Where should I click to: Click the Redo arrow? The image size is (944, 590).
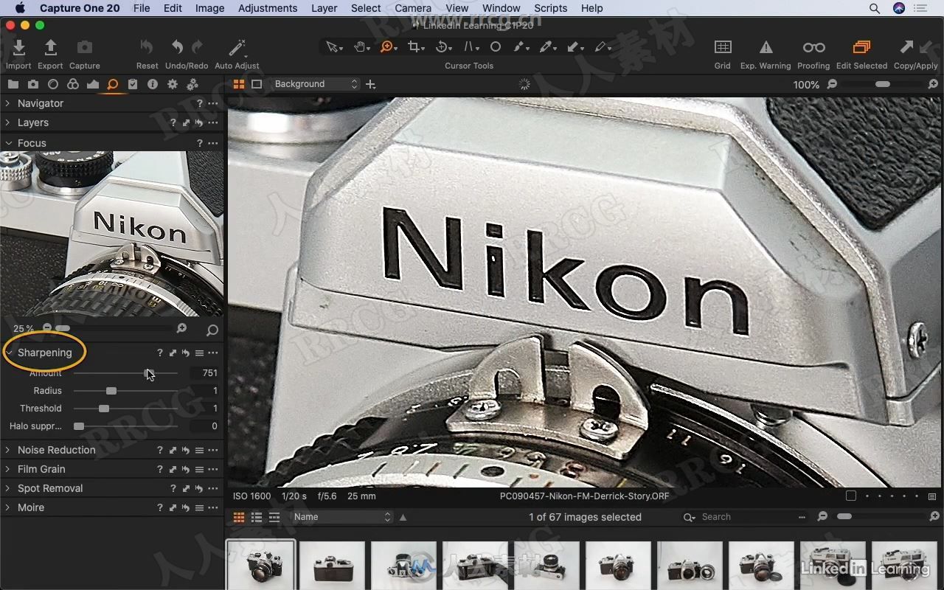[x=197, y=47]
